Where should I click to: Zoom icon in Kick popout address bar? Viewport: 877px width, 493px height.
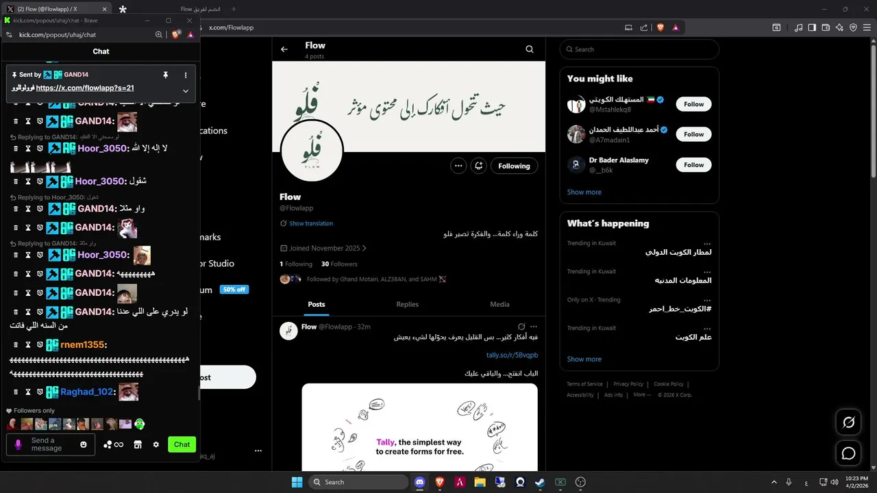click(x=159, y=34)
